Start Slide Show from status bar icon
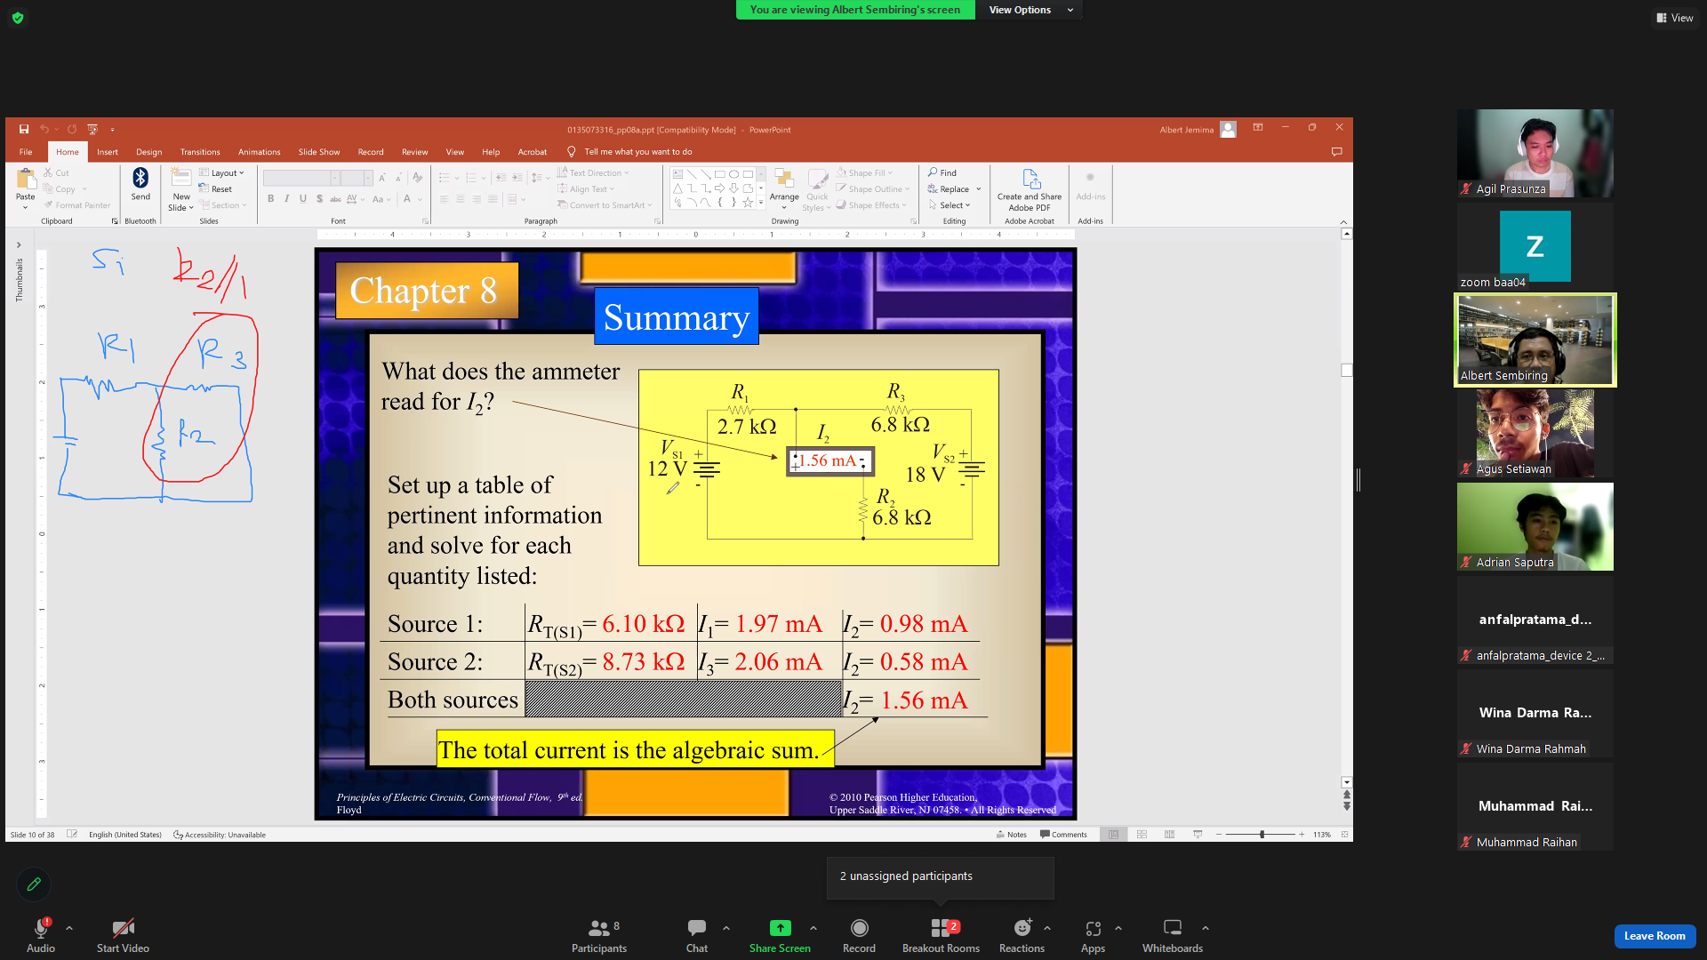 point(1198,835)
